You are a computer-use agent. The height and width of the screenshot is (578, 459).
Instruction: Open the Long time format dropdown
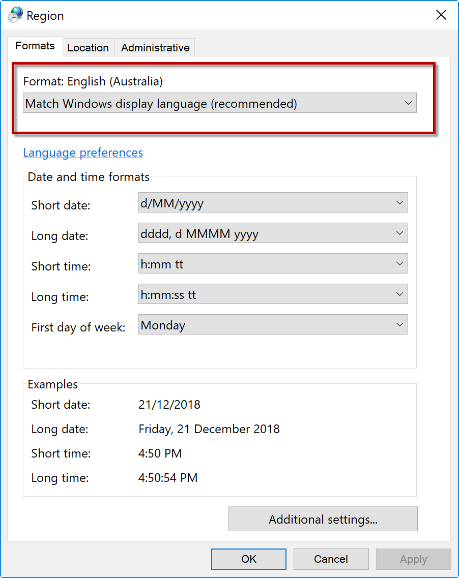coord(273,295)
